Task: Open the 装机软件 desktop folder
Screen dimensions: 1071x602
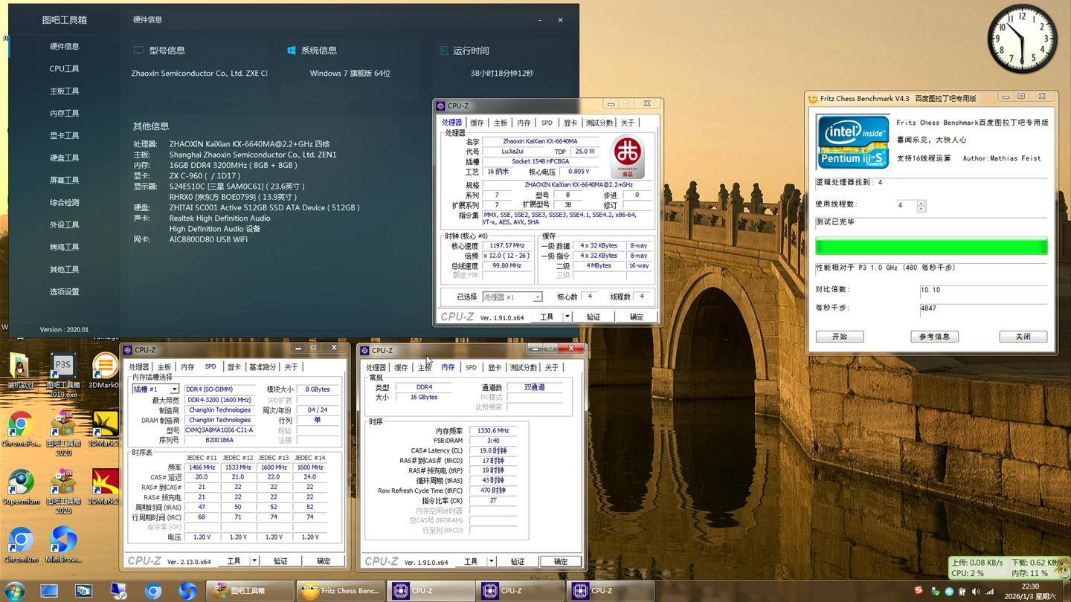Action: pyautogui.click(x=19, y=367)
